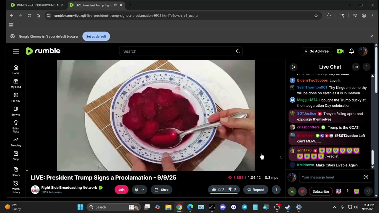
Task: Click the Go Ad-Free button
Action: click(317, 51)
